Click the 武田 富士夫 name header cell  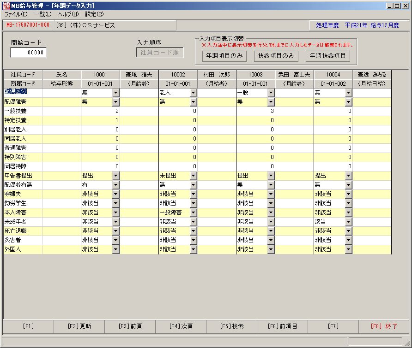[x=294, y=75]
